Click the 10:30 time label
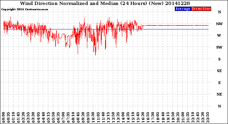Viewport: 228px width, 124px height. click(93, 117)
